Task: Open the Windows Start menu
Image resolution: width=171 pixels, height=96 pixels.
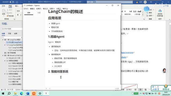Action: (x=3, y=93)
